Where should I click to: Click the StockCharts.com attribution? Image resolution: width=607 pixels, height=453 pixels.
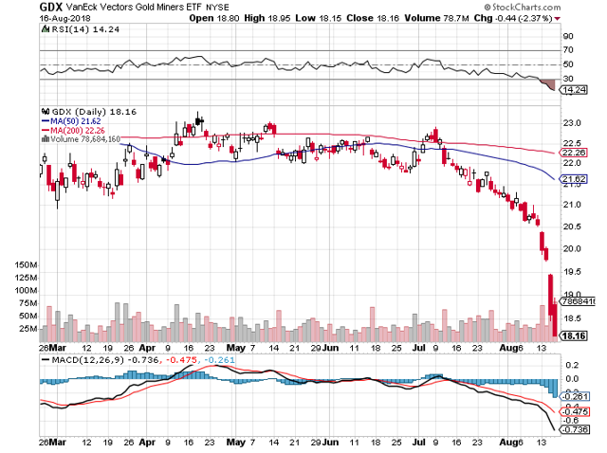pyautogui.click(x=523, y=7)
